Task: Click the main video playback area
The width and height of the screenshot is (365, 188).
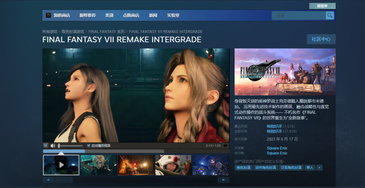Action: click(136, 95)
